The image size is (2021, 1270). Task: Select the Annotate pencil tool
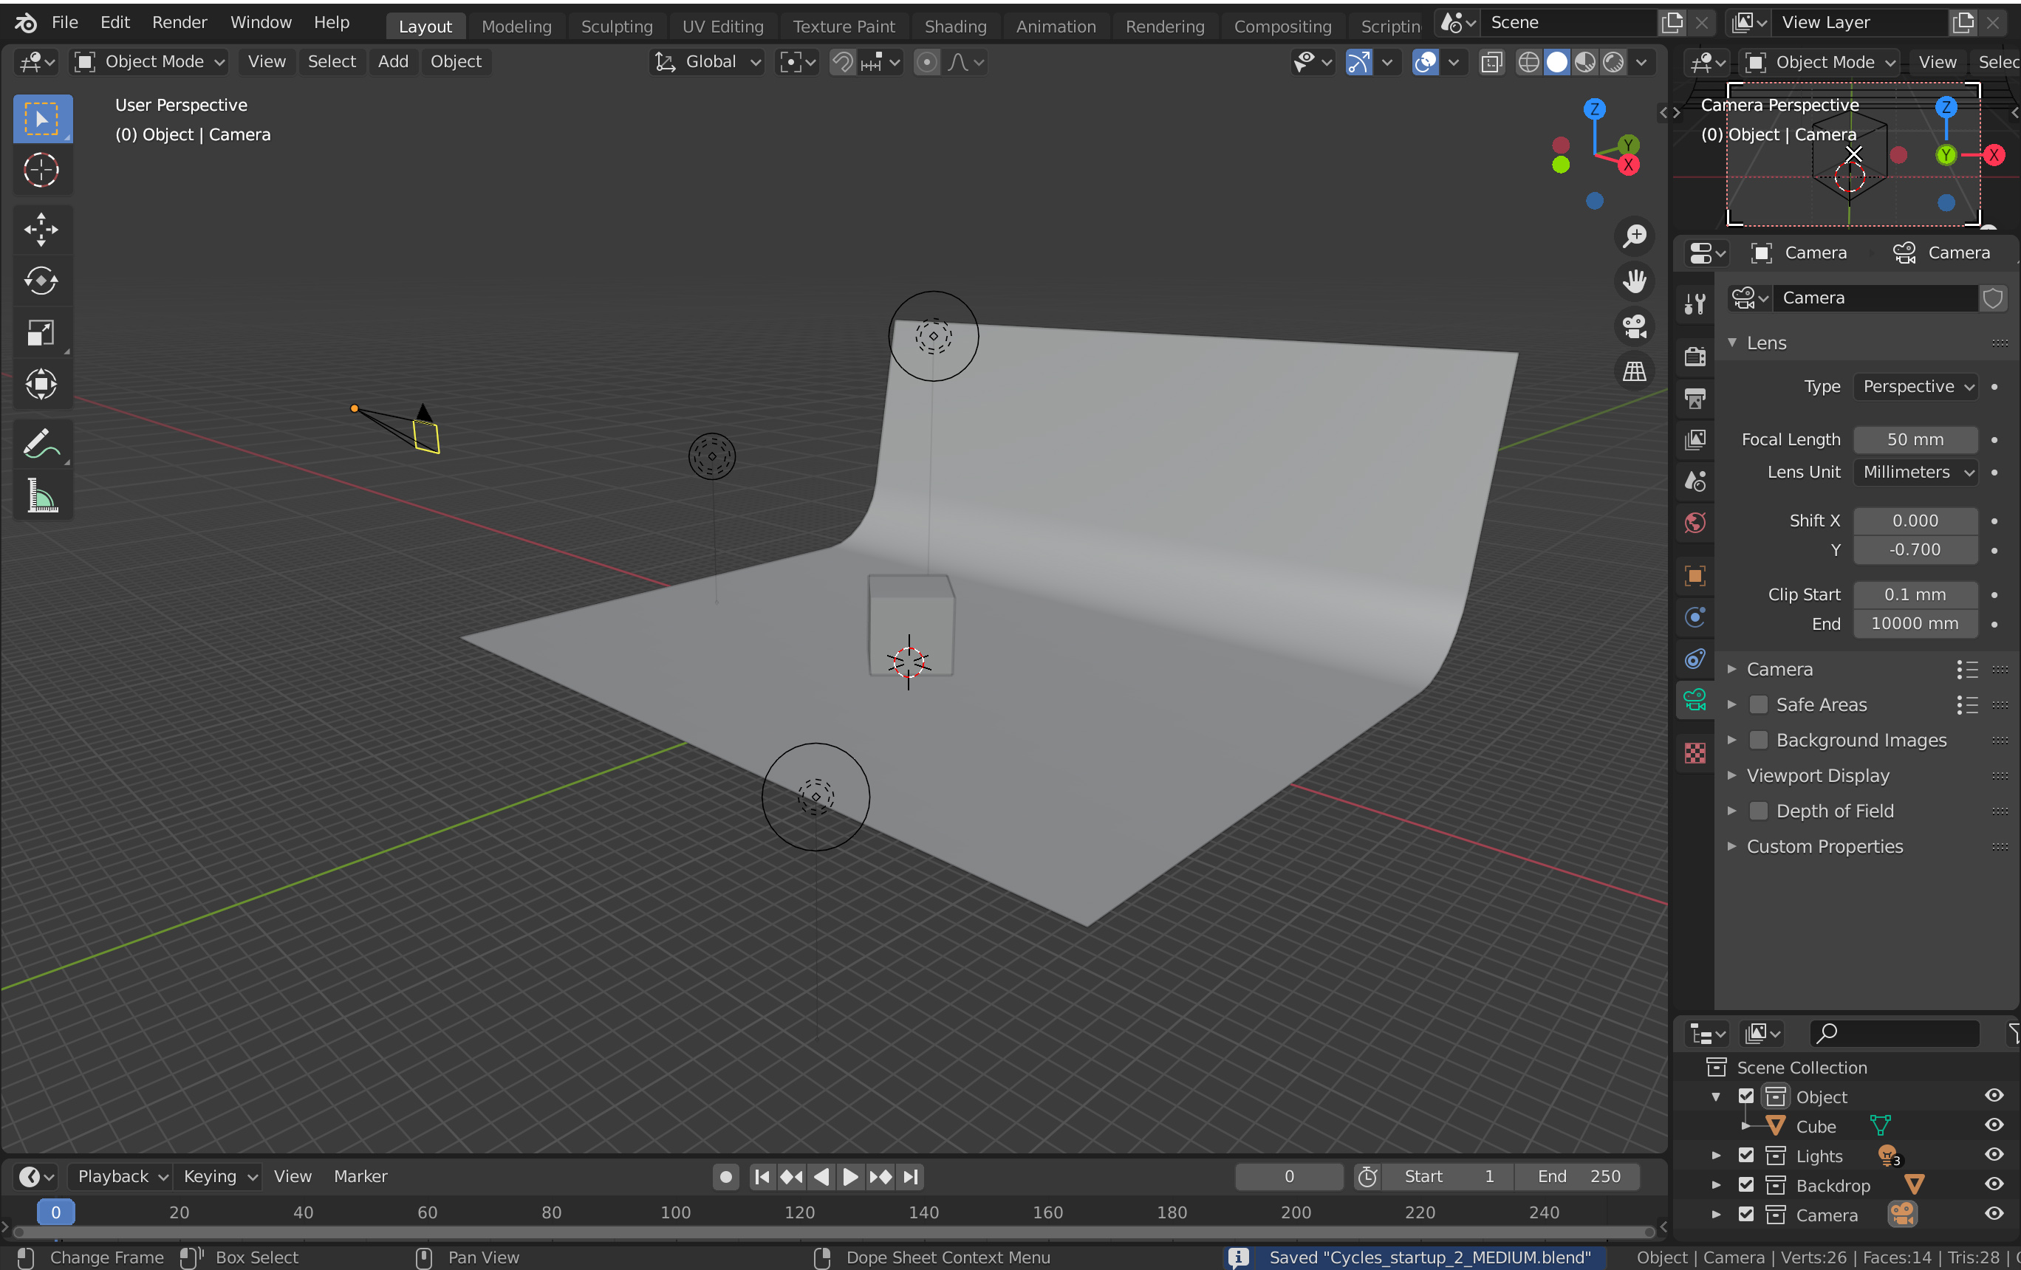coord(41,444)
